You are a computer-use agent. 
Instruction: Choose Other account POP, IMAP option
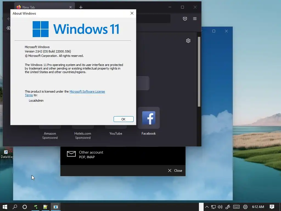tap(123, 155)
